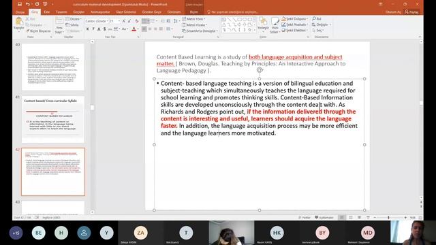Viewport: 436px width, 245px height.
Task: Clear all formatting eraser icon
Action: [x=137, y=21]
